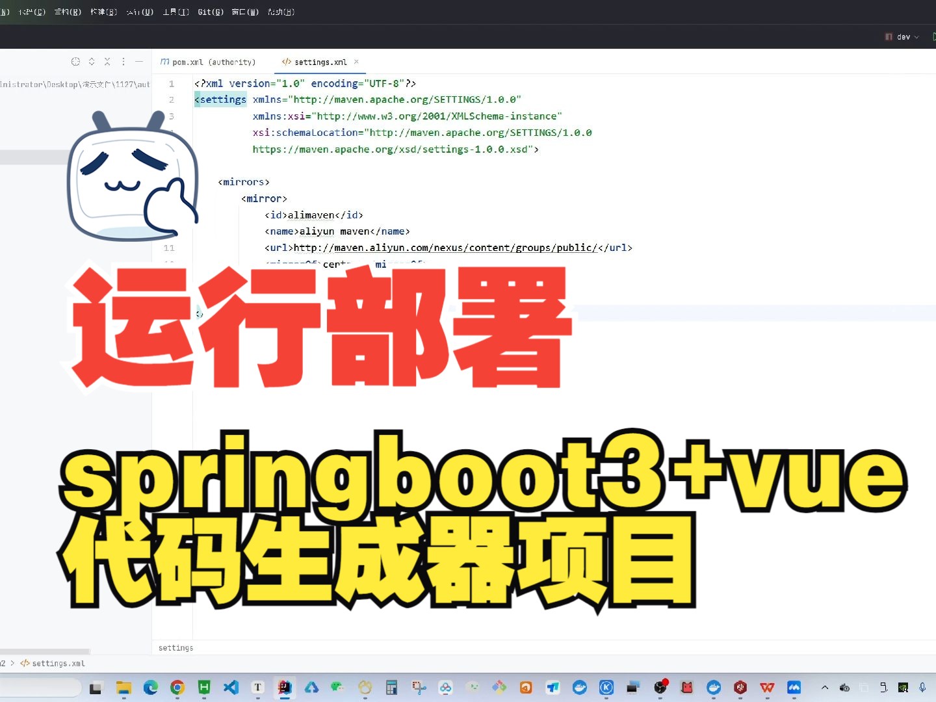Click the <mirrors> opening tag
The width and height of the screenshot is (936, 702).
click(x=244, y=182)
